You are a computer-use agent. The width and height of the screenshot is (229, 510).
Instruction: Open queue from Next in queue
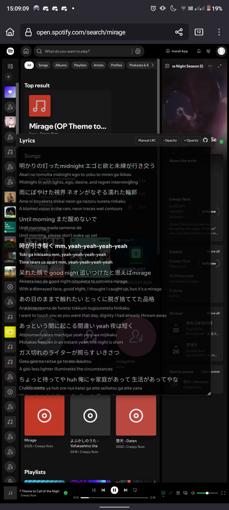point(210,372)
